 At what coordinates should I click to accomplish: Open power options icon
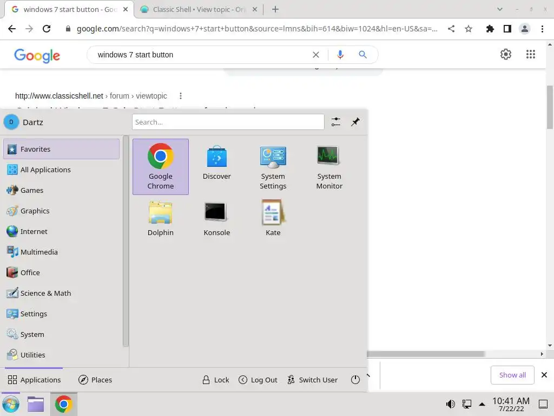(355, 380)
